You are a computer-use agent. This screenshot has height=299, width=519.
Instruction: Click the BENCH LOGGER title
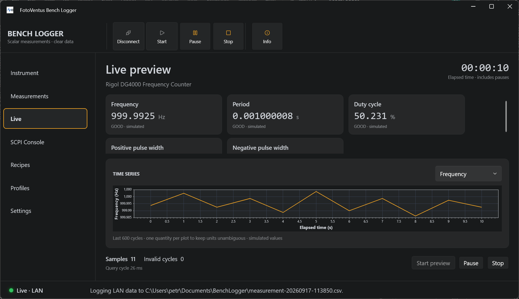pos(35,34)
